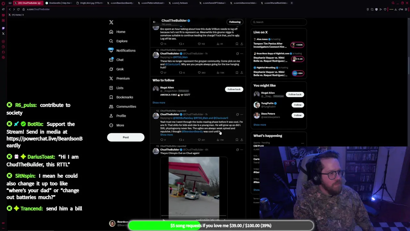Open view stats showing 4K
410x231 pixels.
point(219,44)
